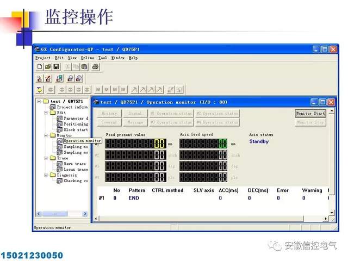The image size is (348, 261).
Task: Select the Trace folder label
Action: tap(63, 158)
